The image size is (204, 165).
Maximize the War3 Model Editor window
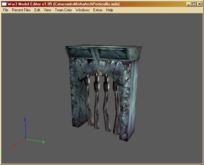194,4
